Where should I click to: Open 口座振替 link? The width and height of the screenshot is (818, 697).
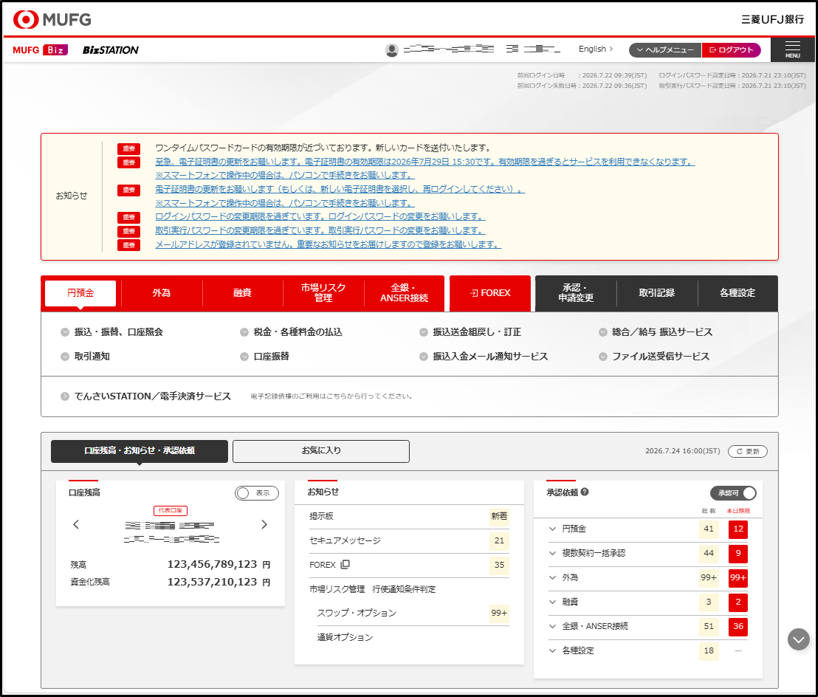[264, 357]
